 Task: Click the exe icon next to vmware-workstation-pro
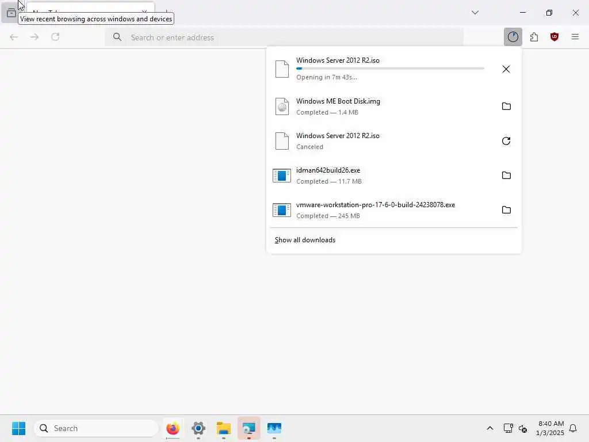(x=282, y=210)
